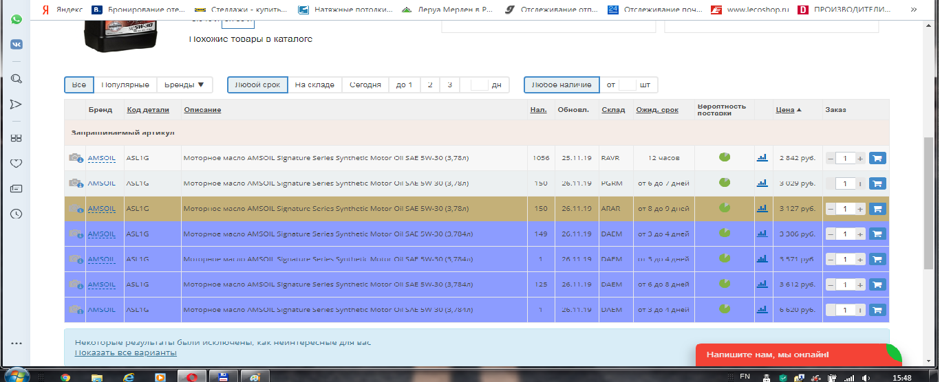This screenshot has height=382, width=940.
Task: Open the sidebar search icon
Action: click(x=16, y=79)
